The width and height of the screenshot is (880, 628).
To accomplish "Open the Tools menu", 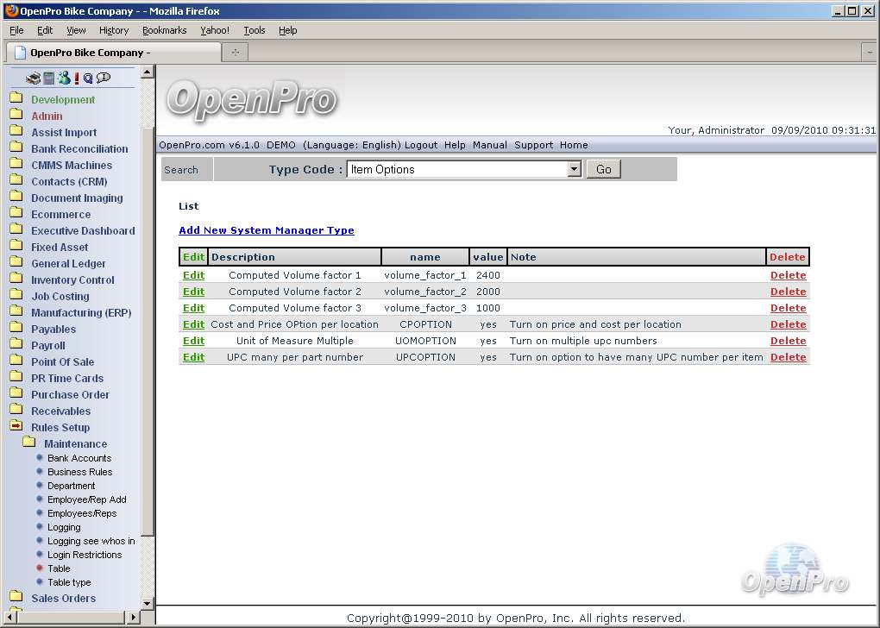I will point(254,30).
